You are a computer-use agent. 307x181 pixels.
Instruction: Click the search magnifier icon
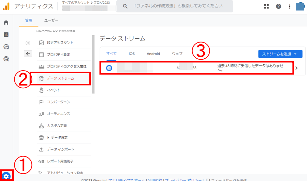coord(125,6)
